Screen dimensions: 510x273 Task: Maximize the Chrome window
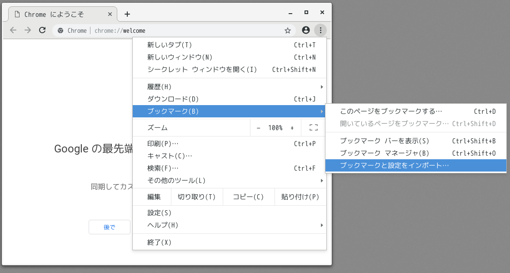tap(306, 12)
